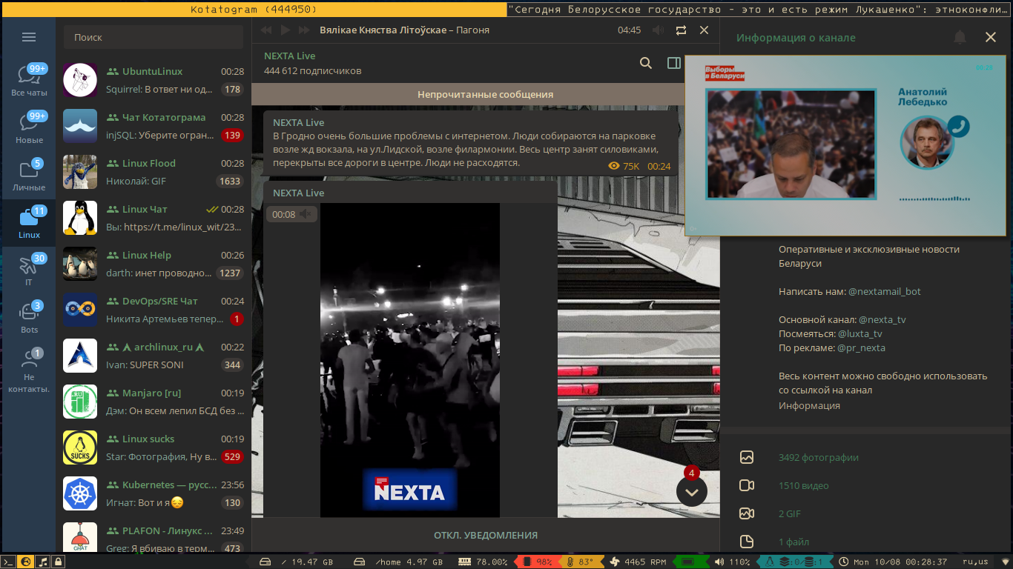1013x569 pixels.
Task: Open the @luxta_tv link
Action: pyautogui.click(x=860, y=334)
